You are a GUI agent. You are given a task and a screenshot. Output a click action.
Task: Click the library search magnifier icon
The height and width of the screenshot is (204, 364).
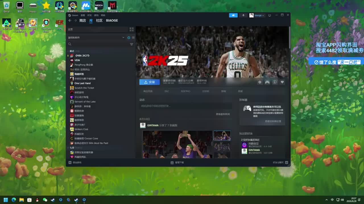[x=70, y=44]
